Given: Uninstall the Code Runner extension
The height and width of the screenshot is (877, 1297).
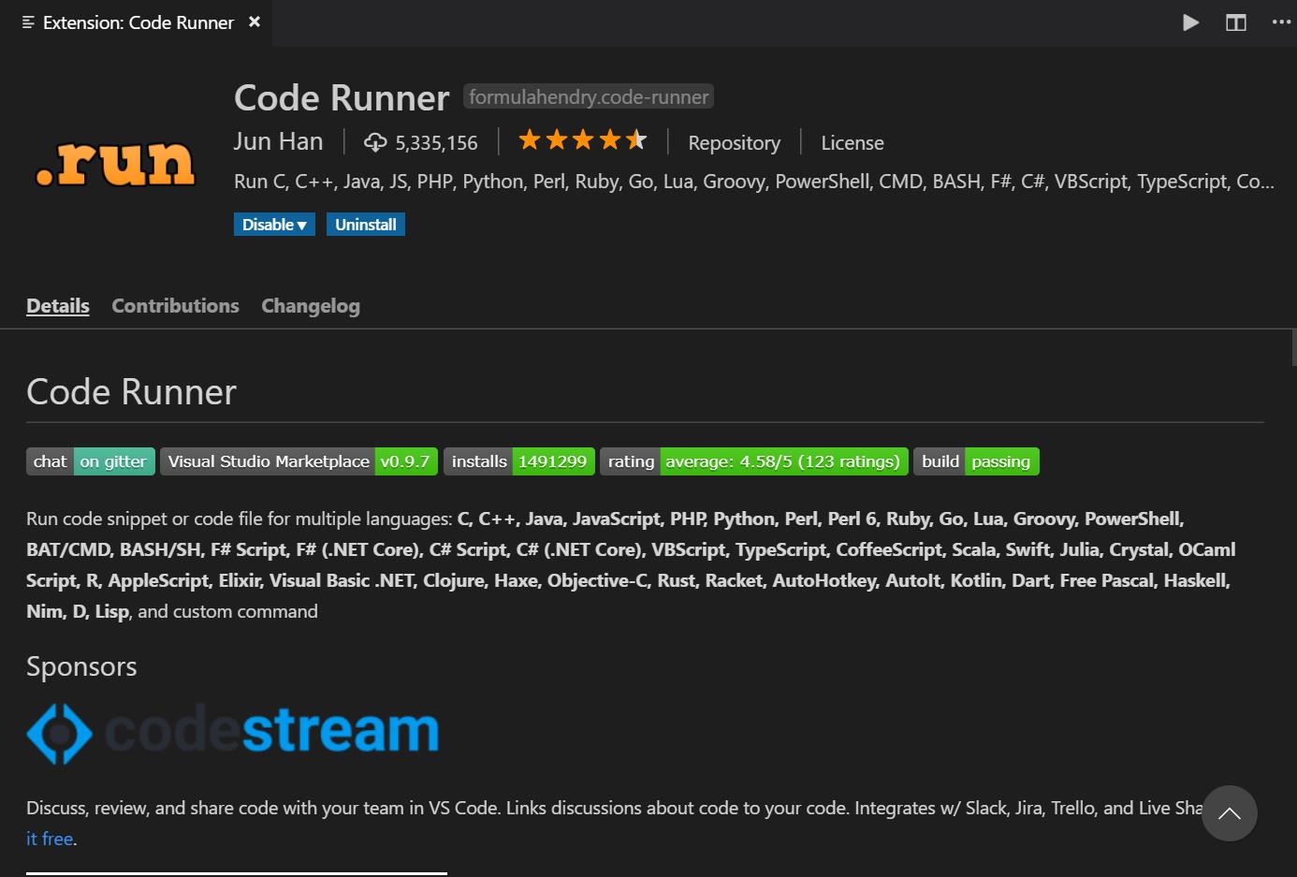Looking at the screenshot, I should coord(366,225).
